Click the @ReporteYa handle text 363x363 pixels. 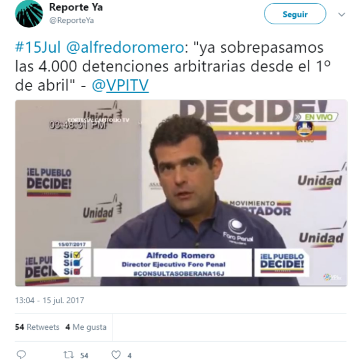click(71, 21)
